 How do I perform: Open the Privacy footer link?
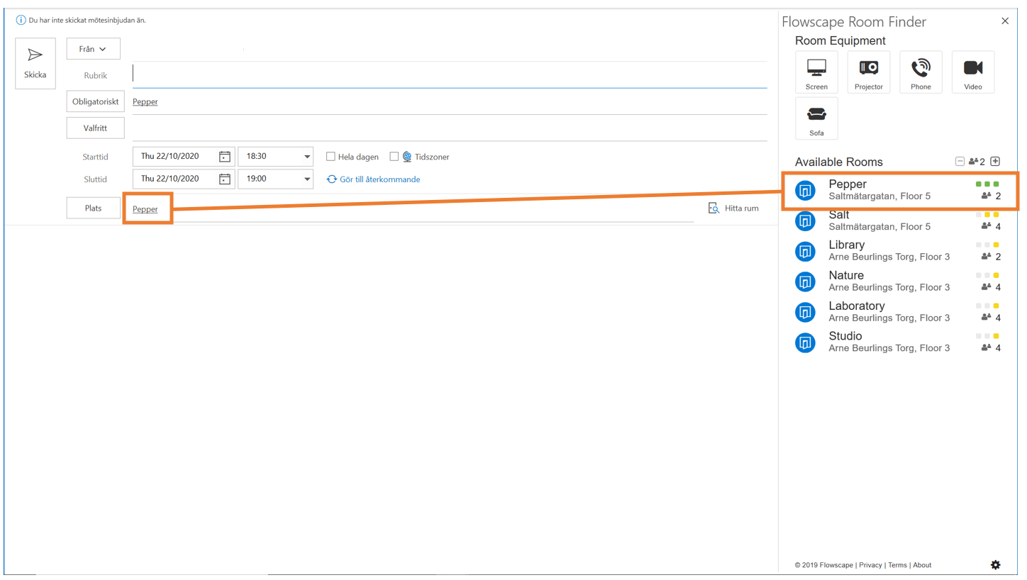pyautogui.click(x=870, y=564)
